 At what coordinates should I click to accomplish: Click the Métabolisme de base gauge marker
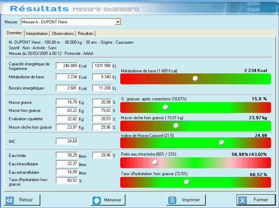point(196,79)
